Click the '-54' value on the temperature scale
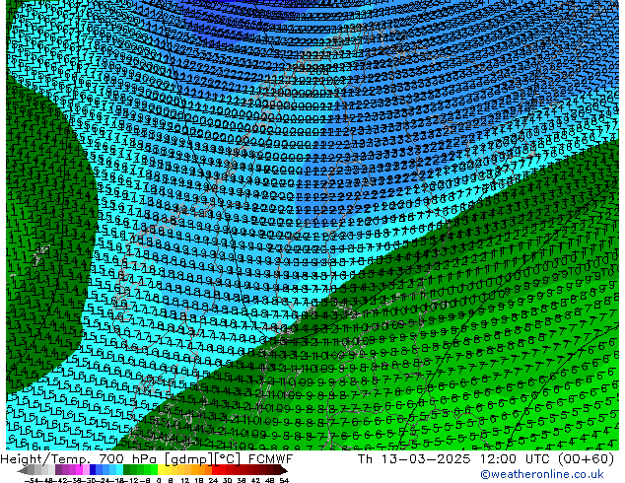 point(32,480)
